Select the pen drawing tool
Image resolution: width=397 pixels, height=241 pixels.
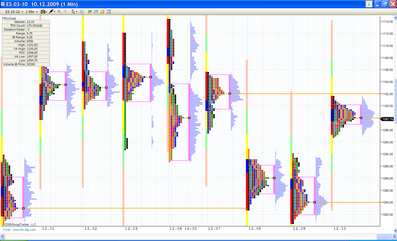click(x=51, y=12)
